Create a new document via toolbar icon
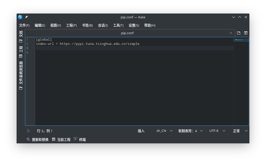Screen dimensions: 266x163 click(x=238, y=33)
